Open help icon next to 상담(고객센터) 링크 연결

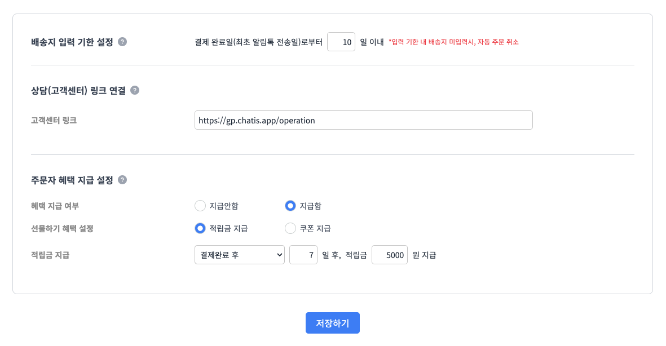click(135, 90)
